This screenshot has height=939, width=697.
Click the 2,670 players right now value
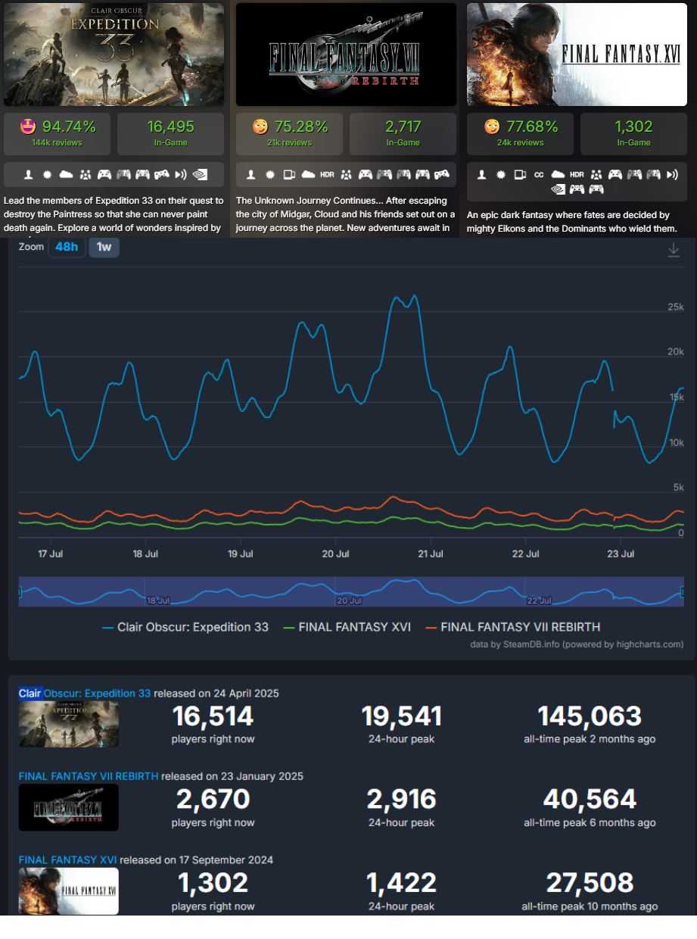213,800
